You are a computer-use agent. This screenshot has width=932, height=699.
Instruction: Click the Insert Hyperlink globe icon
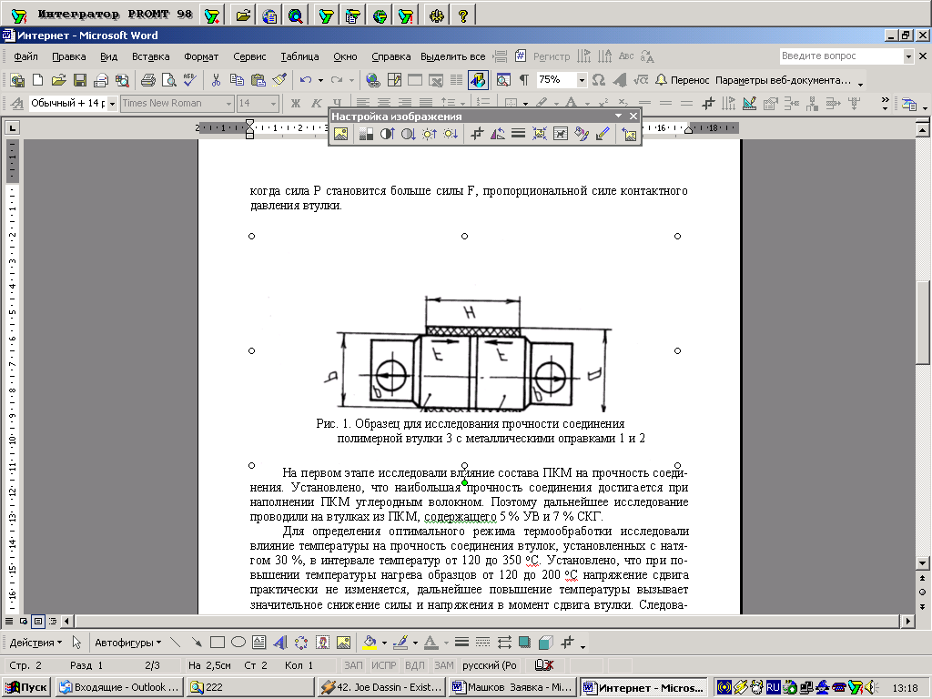pyautogui.click(x=372, y=80)
